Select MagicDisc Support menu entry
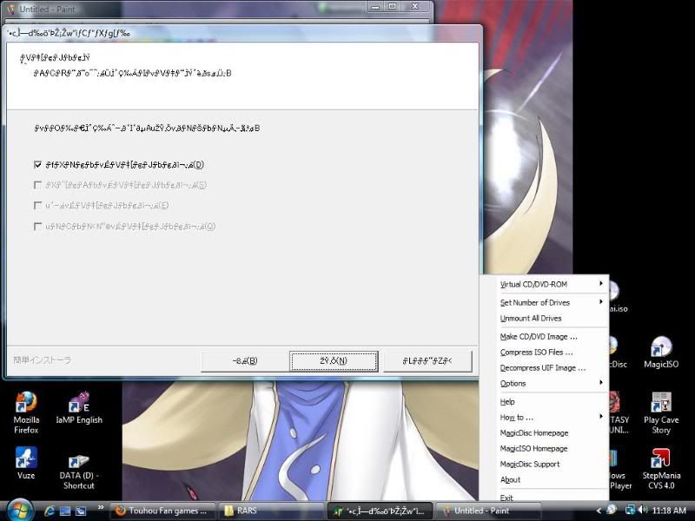Screen dimensions: 695x521 546,465
